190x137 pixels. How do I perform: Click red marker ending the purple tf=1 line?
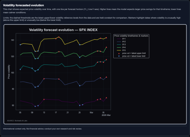pos(106,98)
